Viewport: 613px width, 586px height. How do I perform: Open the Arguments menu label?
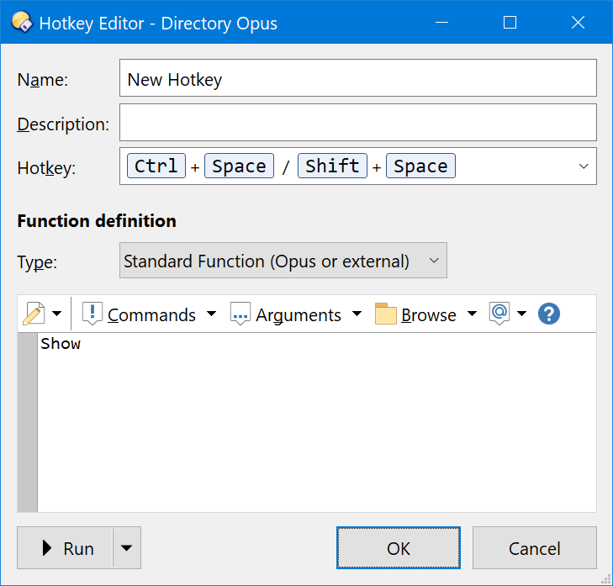click(x=299, y=315)
